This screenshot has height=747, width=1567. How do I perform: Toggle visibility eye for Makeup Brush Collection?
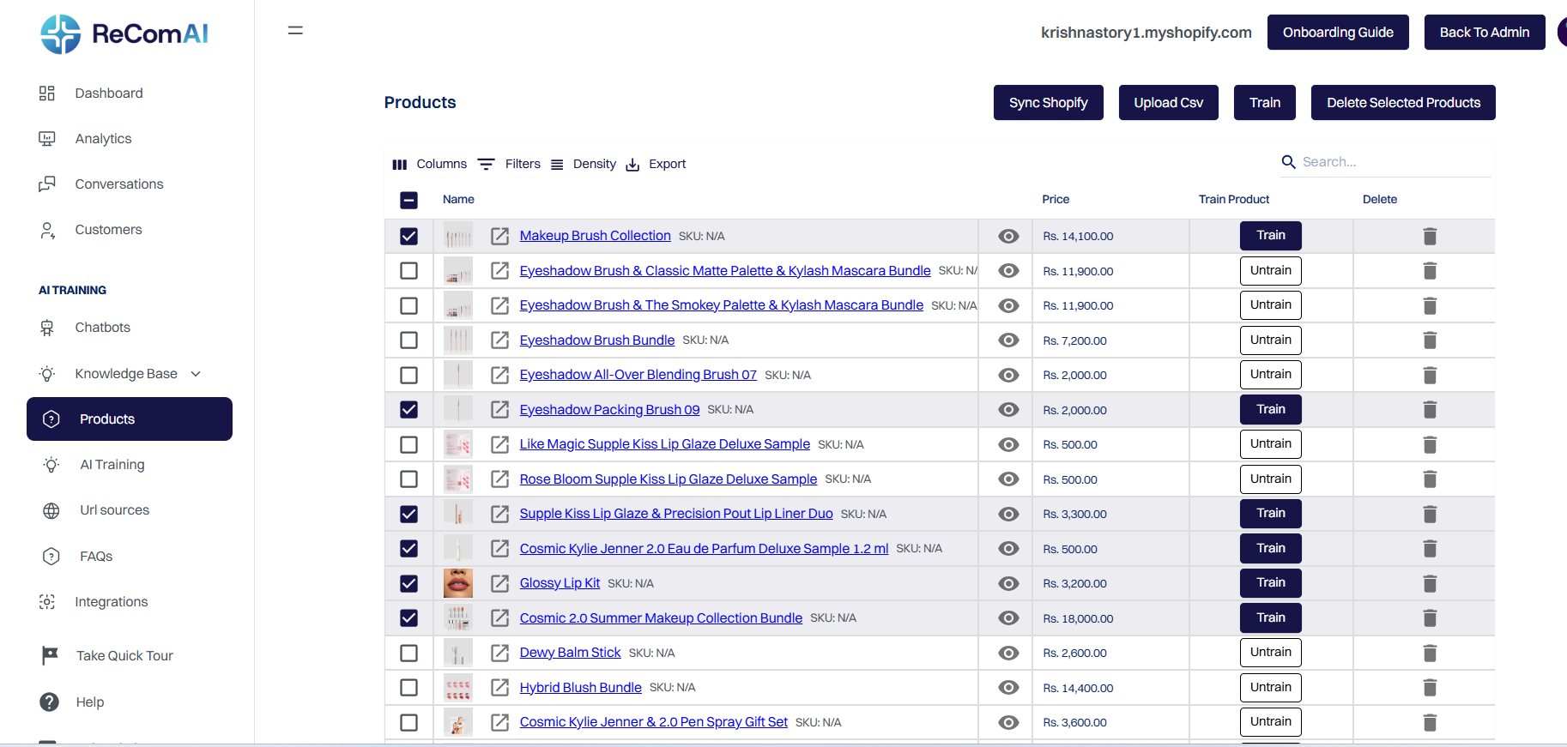1008,236
